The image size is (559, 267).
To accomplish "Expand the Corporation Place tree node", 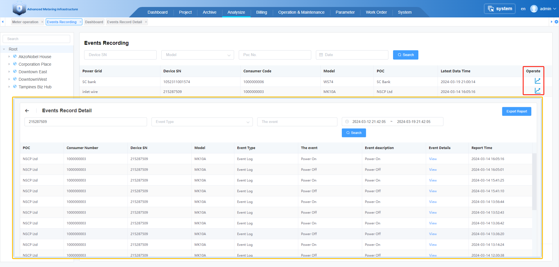I will pos(9,64).
